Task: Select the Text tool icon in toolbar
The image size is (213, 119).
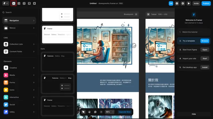Action: [x=24, y=3]
